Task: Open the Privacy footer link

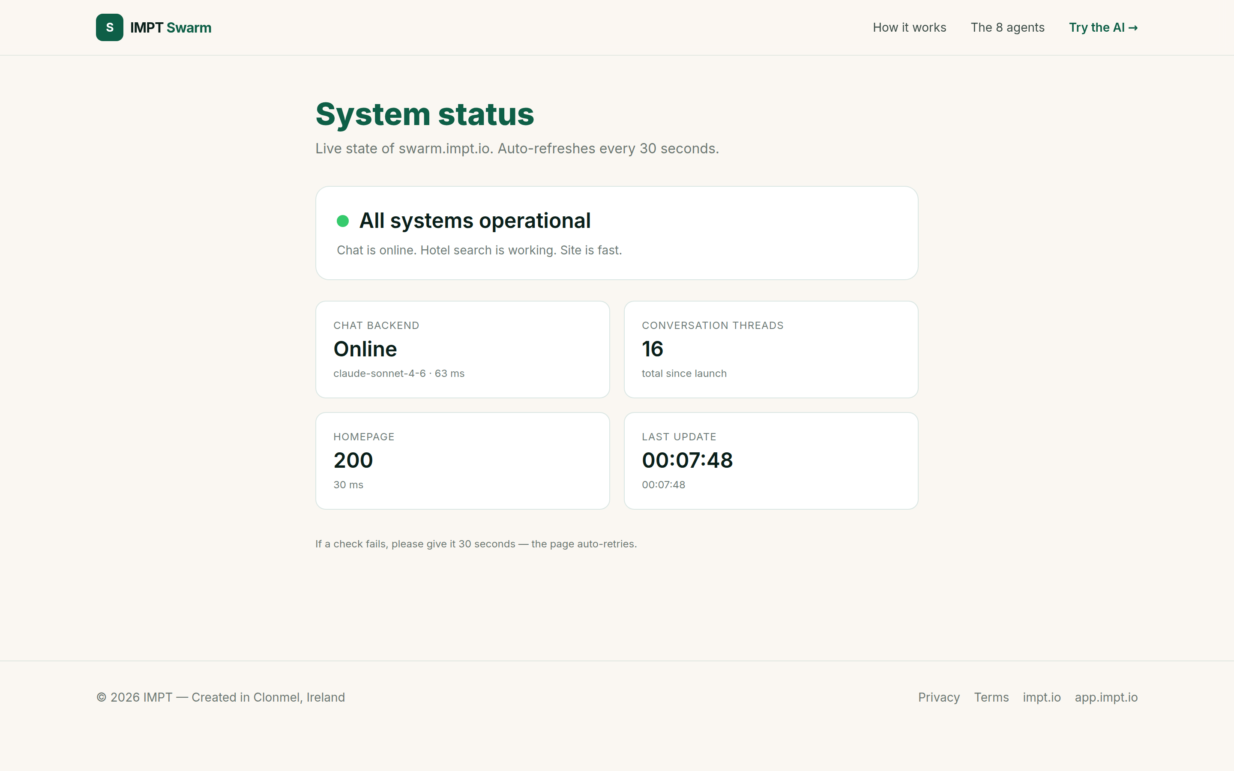Action: coord(939,697)
